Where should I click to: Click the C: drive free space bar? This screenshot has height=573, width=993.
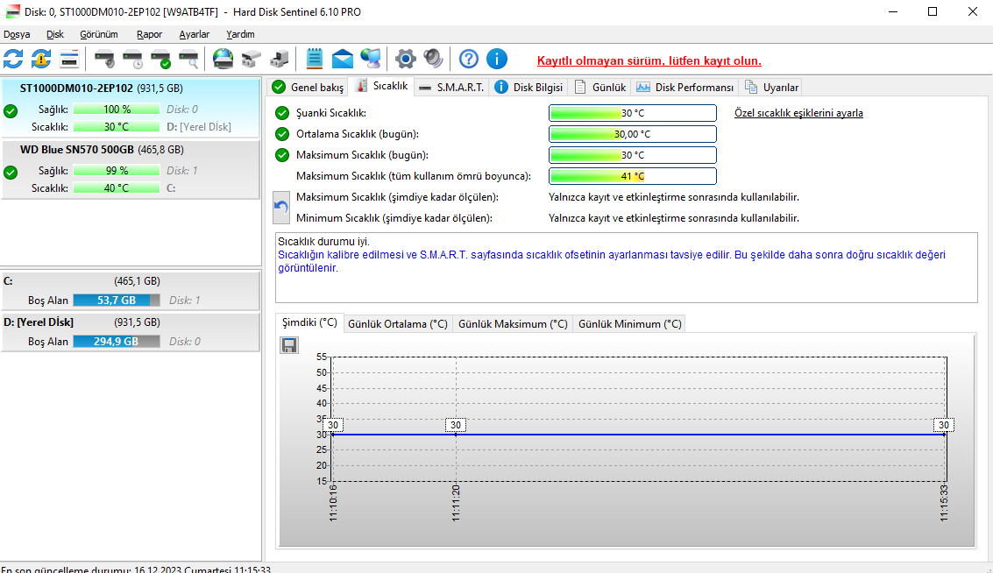point(117,301)
